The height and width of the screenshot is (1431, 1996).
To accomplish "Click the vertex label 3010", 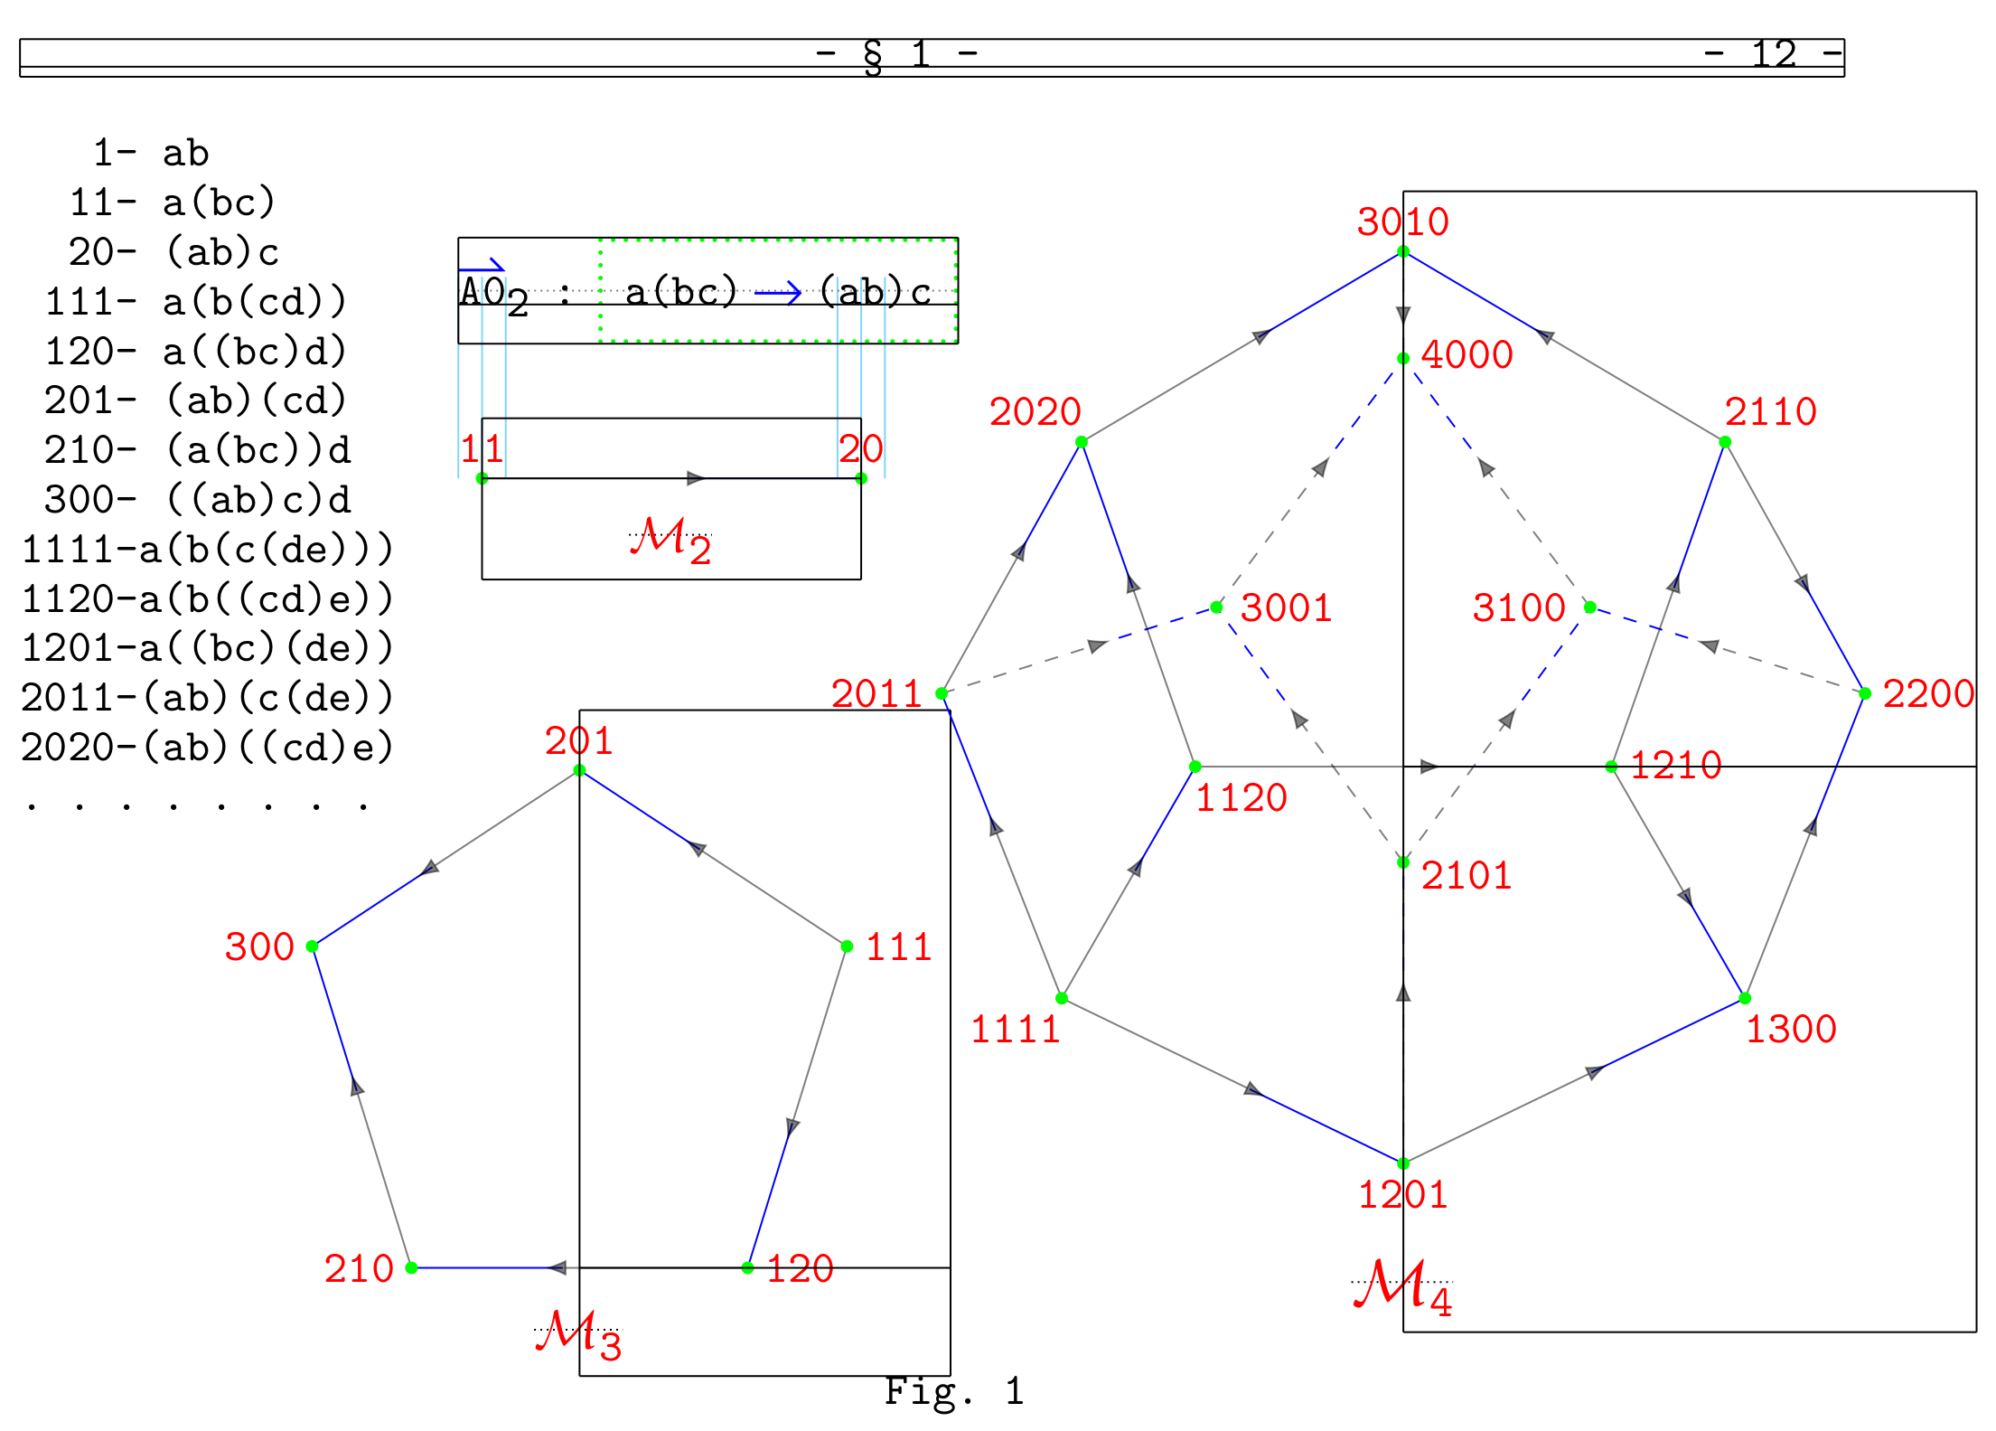I will coord(1402,222).
